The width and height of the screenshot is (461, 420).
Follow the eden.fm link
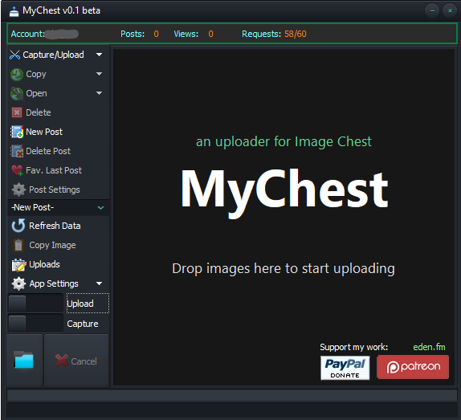(429, 347)
